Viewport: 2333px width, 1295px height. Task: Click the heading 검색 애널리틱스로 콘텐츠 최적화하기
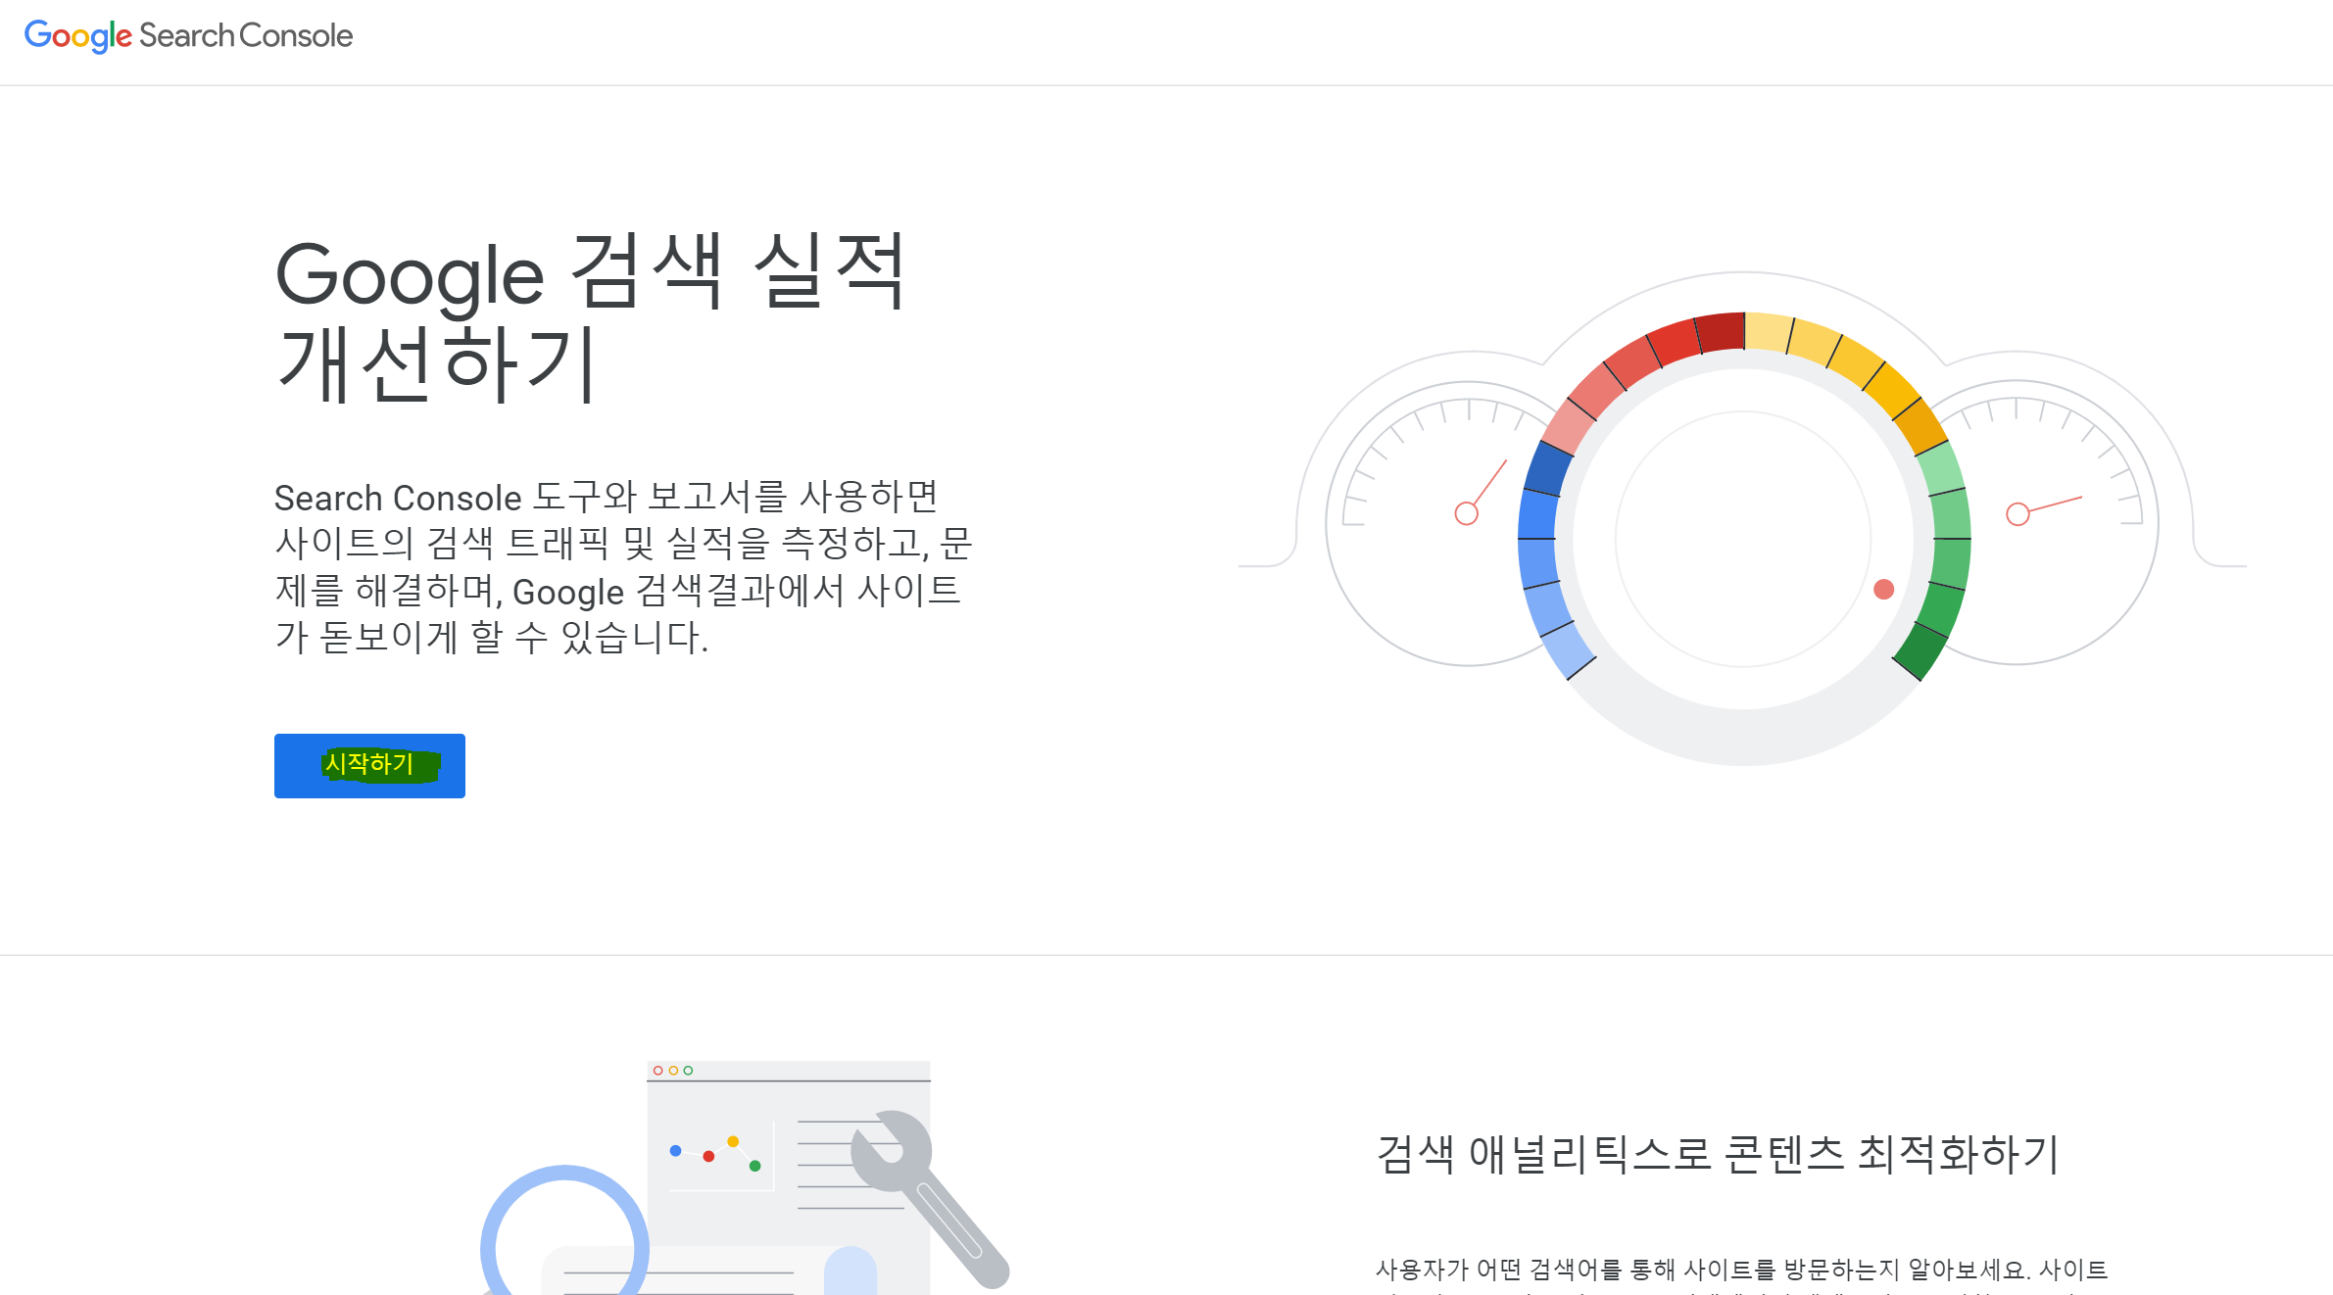tap(1718, 1154)
